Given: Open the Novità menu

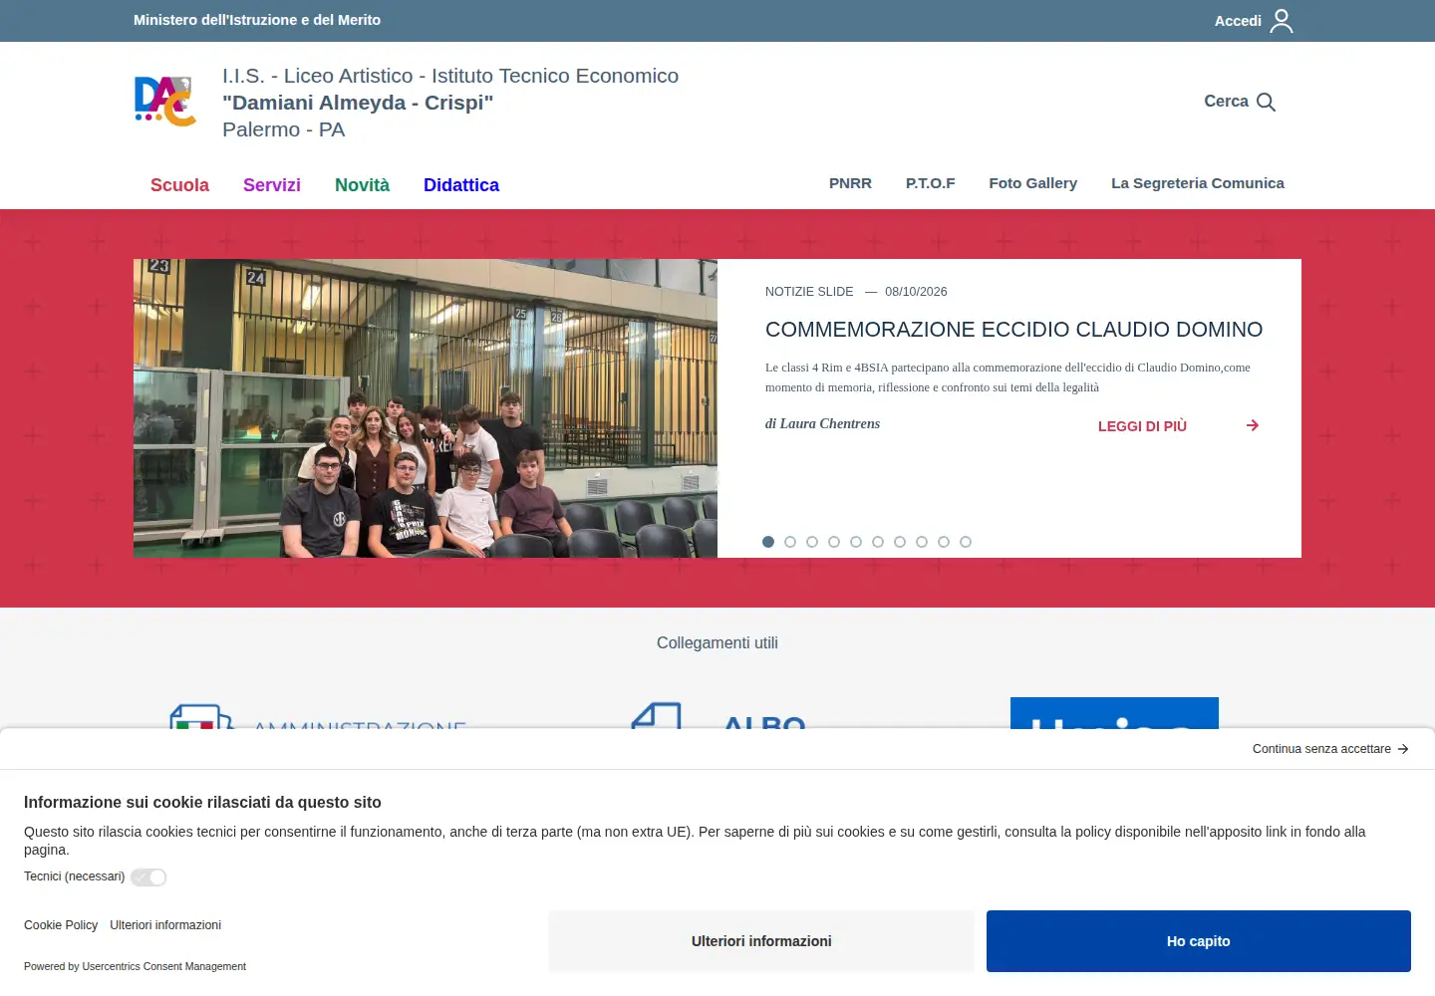Looking at the screenshot, I should pos(362,185).
